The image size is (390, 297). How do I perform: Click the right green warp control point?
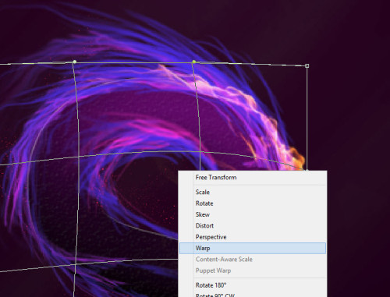pyautogui.click(x=193, y=62)
